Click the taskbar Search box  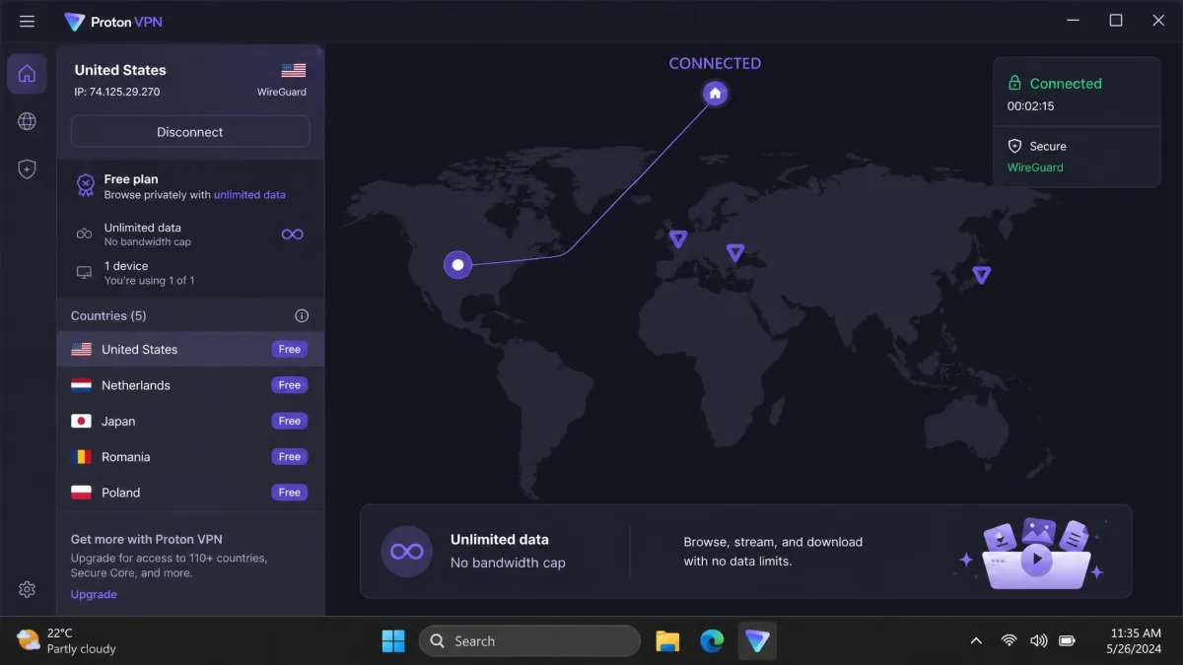(x=529, y=641)
